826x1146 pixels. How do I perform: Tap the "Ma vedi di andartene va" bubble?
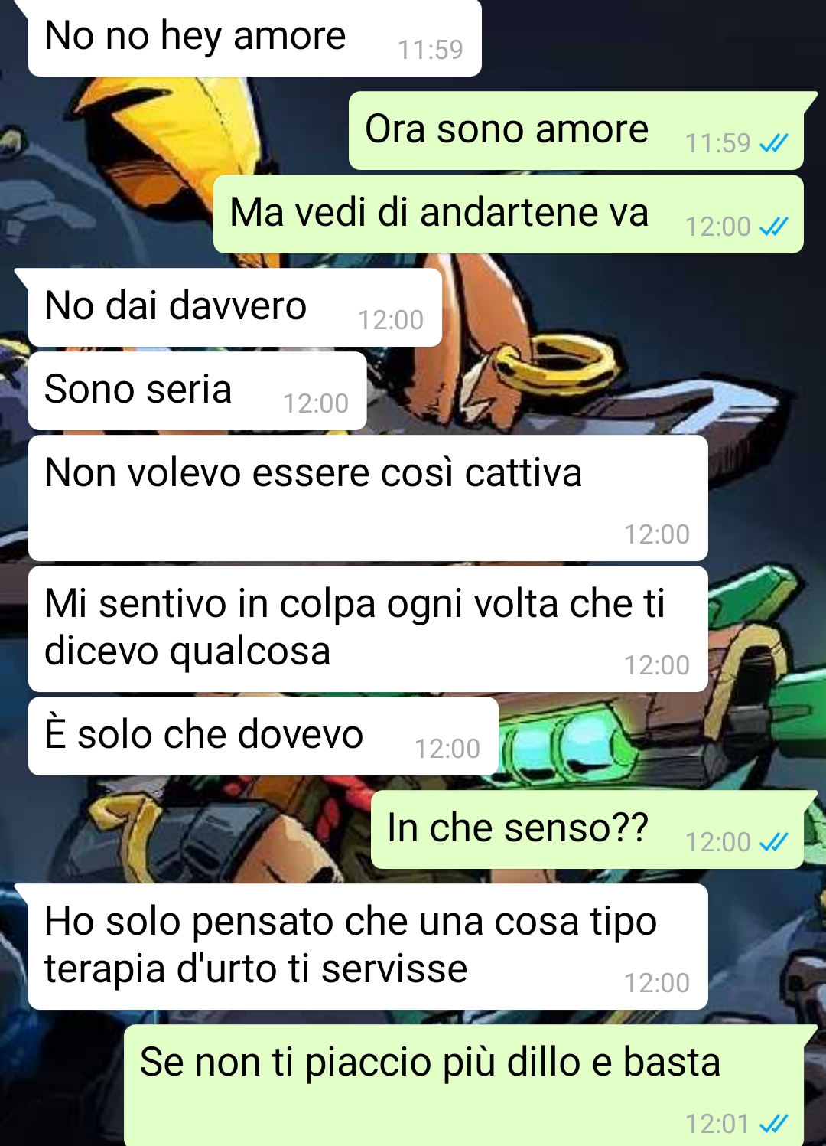click(509, 214)
